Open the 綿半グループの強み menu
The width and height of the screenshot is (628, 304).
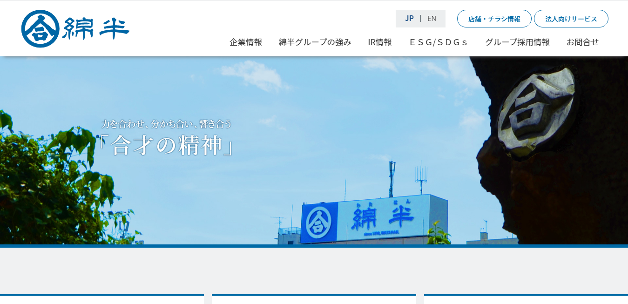(315, 42)
